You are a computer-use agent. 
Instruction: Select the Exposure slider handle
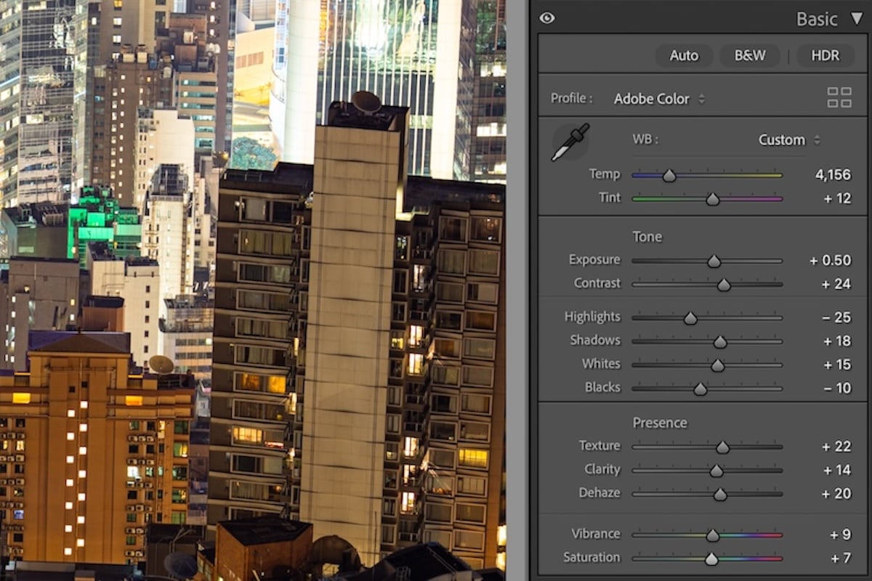pyautogui.click(x=714, y=260)
